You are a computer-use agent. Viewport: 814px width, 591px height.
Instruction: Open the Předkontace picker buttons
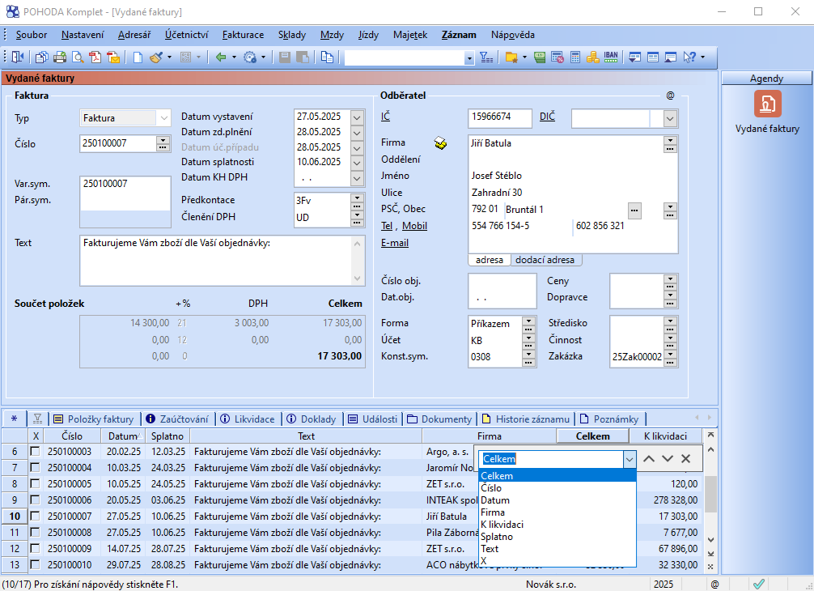click(357, 201)
